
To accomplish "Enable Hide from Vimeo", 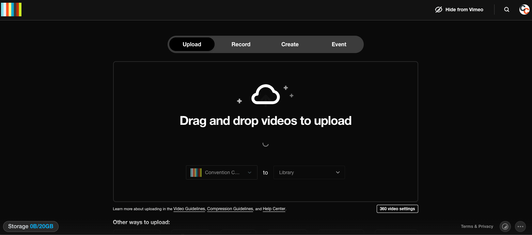I will [464, 10].
